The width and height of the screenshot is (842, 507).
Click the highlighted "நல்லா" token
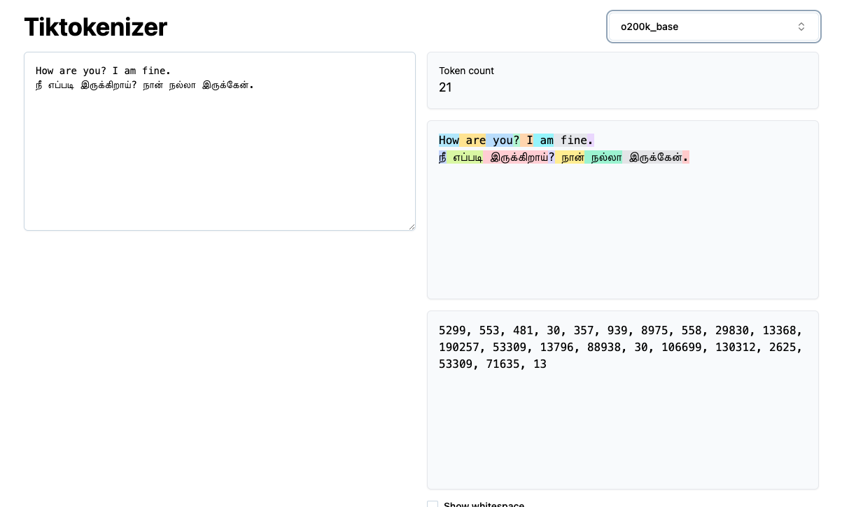[604, 157]
